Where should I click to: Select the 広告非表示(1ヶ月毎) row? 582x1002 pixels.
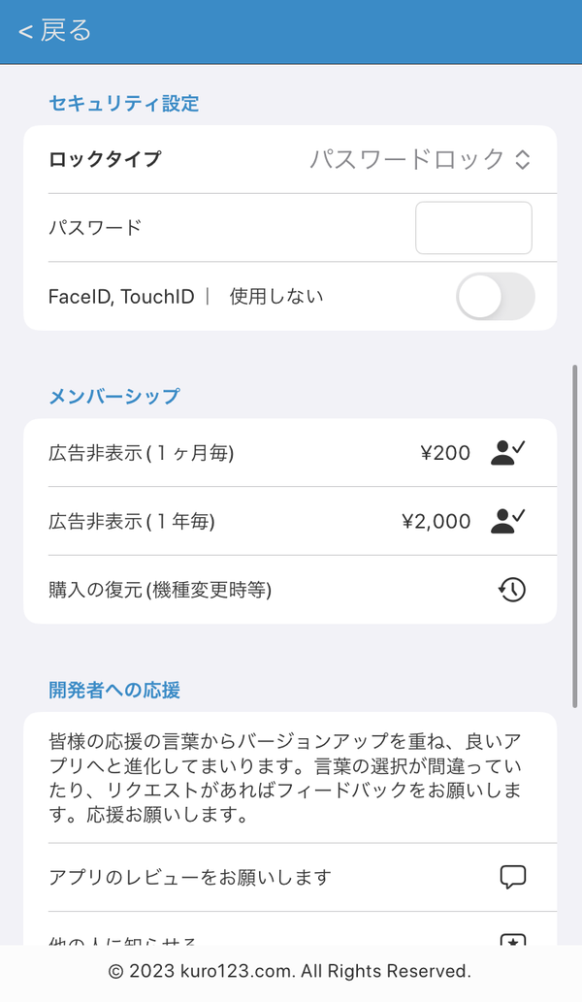tap(290, 452)
